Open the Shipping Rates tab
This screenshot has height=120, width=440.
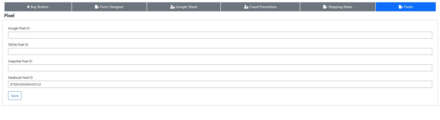[x=338, y=7]
